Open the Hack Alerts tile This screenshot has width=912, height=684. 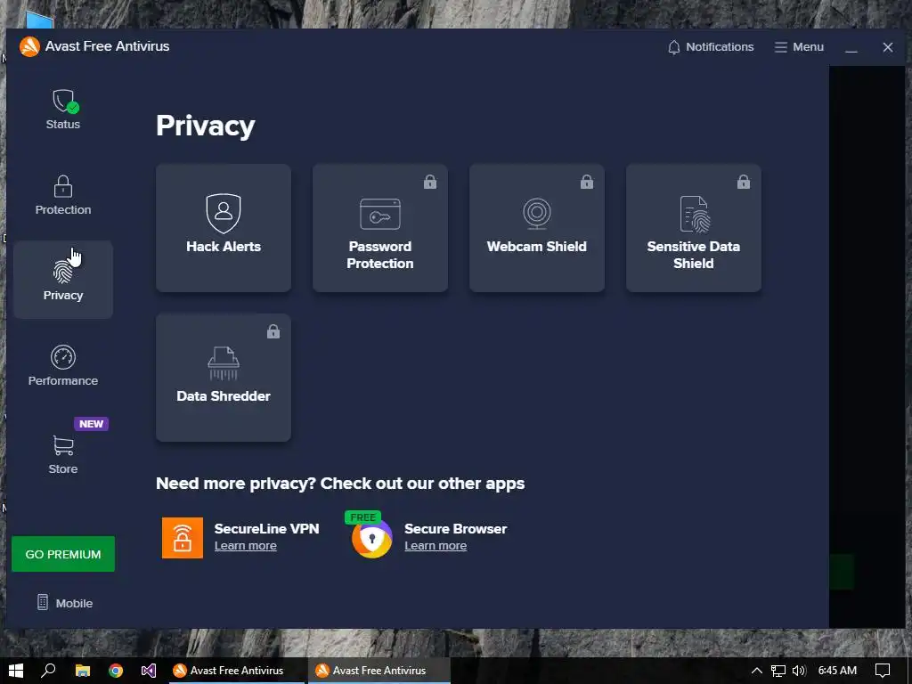[x=224, y=227]
